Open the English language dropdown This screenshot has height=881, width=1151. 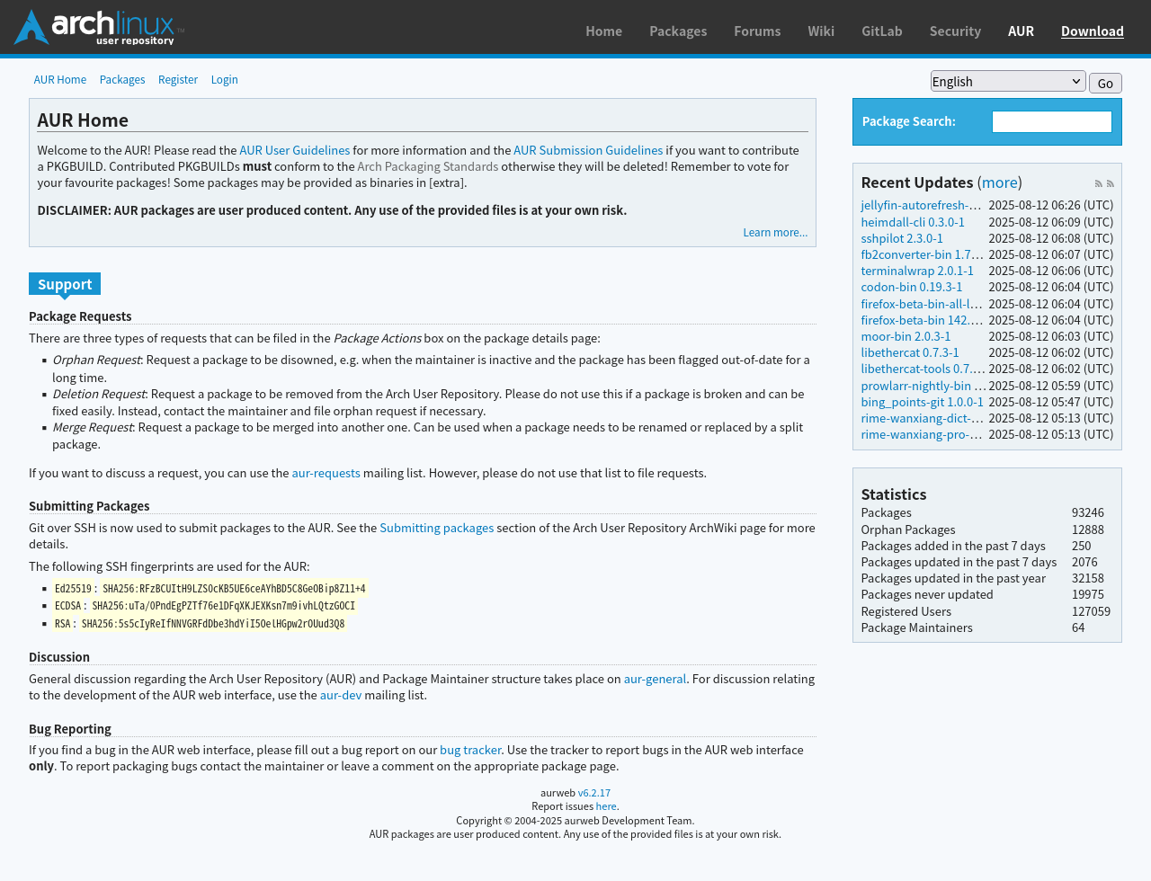(x=1008, y=82)
